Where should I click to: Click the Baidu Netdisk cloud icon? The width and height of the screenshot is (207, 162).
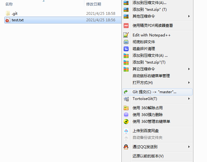pos(126,131)
